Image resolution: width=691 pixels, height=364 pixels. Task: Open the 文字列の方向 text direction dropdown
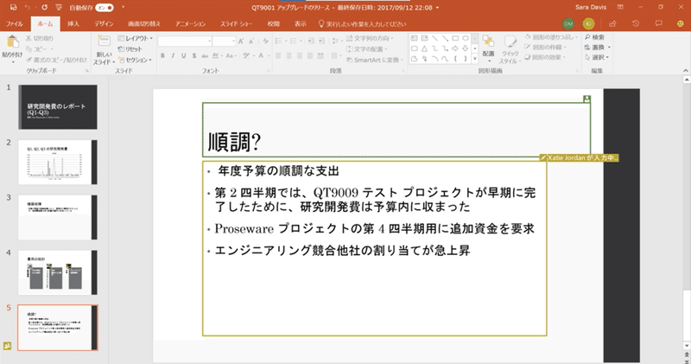[369, 38]
